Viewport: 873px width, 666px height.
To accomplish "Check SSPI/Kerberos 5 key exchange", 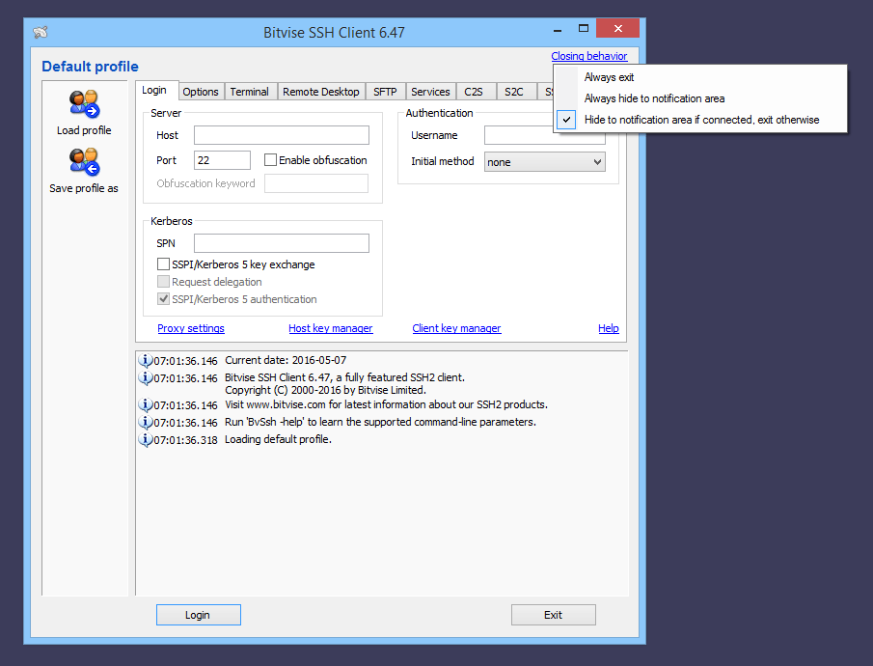I will [163, 264].
